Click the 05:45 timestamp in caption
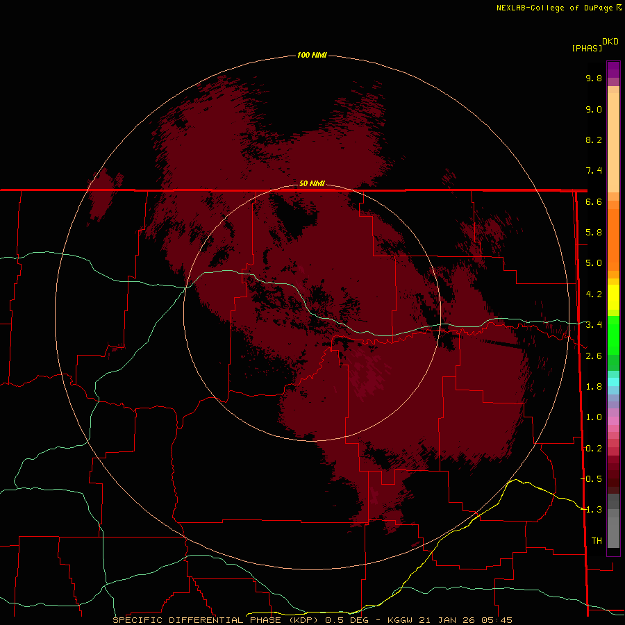 pos(497,620)
